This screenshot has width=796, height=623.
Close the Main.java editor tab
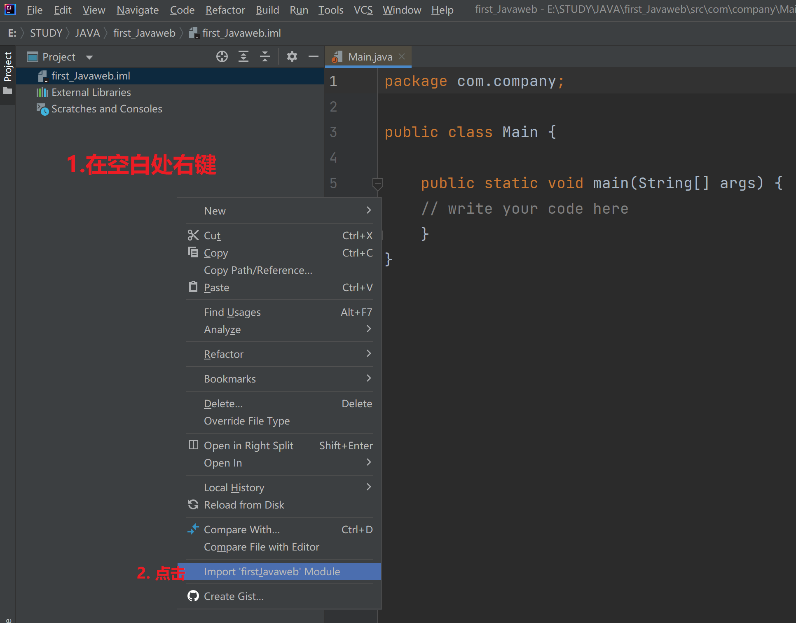pyautogui.click(x=402, y=56)
